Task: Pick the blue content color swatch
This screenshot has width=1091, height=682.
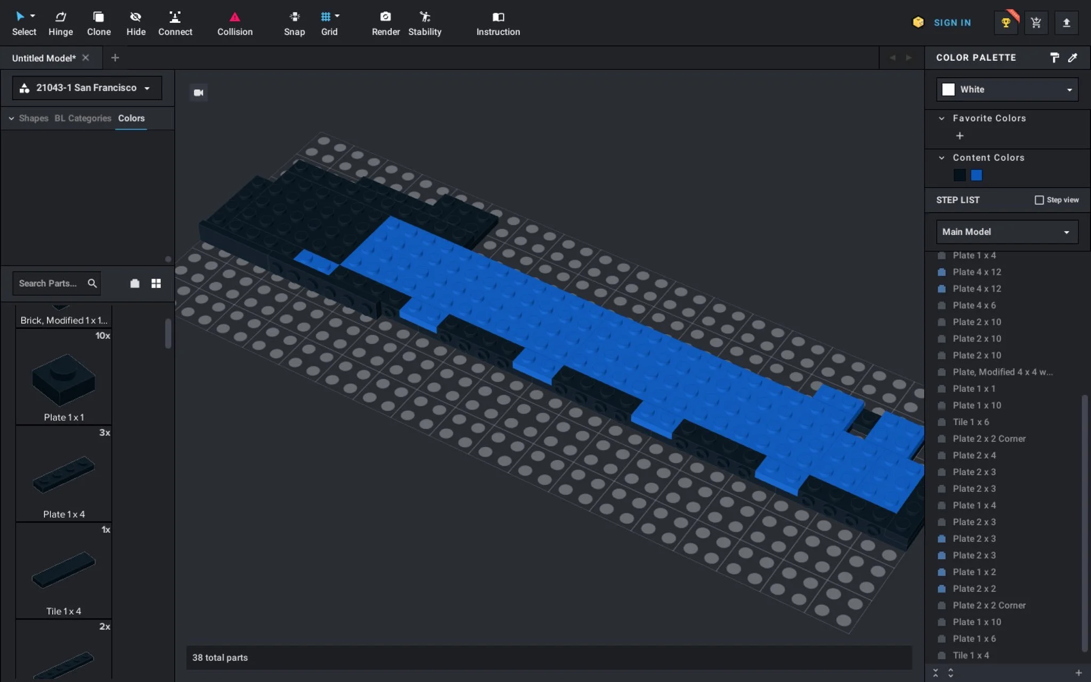Action: pyautogui.click(x=976, y=175)
